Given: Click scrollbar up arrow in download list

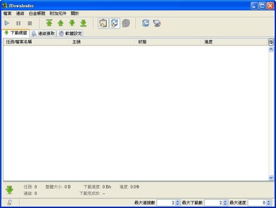Looking at the screenshot, I should tap(271, 49).
